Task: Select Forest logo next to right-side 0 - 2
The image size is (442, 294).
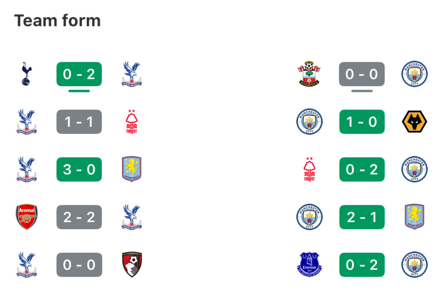Action: (x=309, y=169)
